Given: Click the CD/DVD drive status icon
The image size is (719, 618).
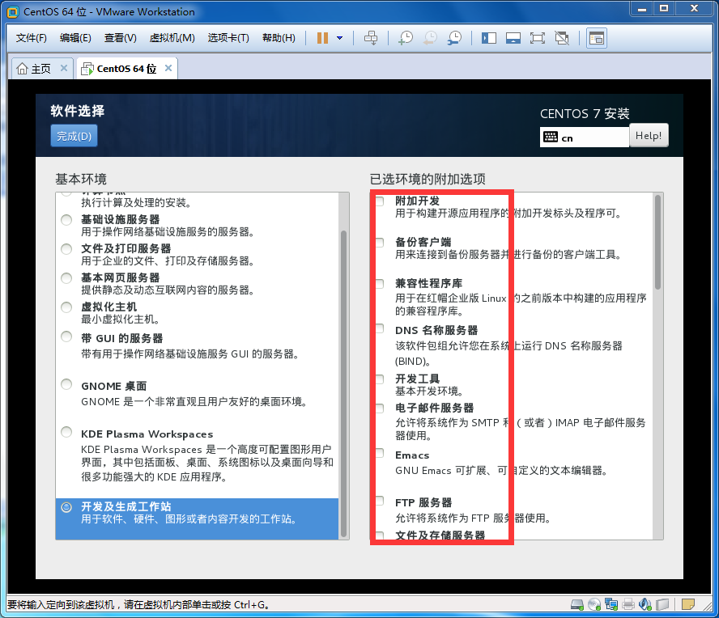Looking at the screenshot, I should [594, 604].
